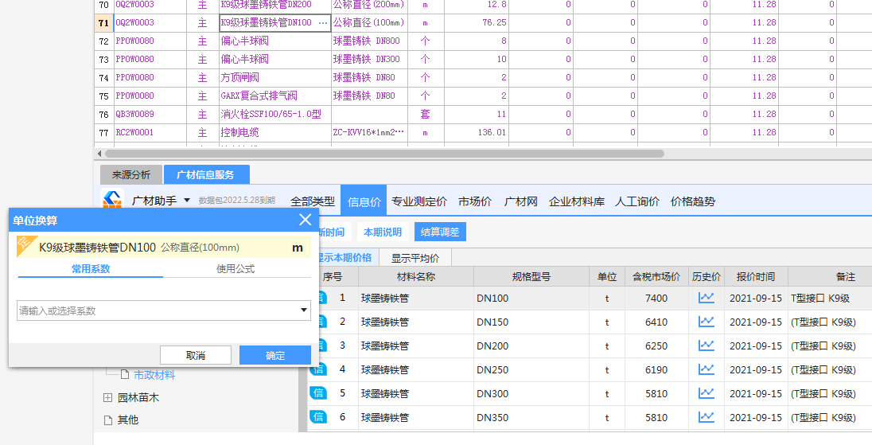Click the scrollbar left arrow

click(x=99, y=154)
